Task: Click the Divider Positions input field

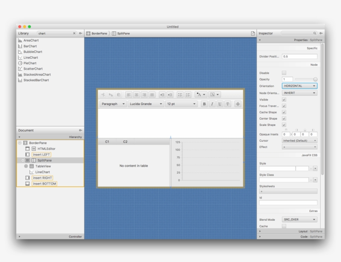Action: pyautogui.click(x=299, y=57)
